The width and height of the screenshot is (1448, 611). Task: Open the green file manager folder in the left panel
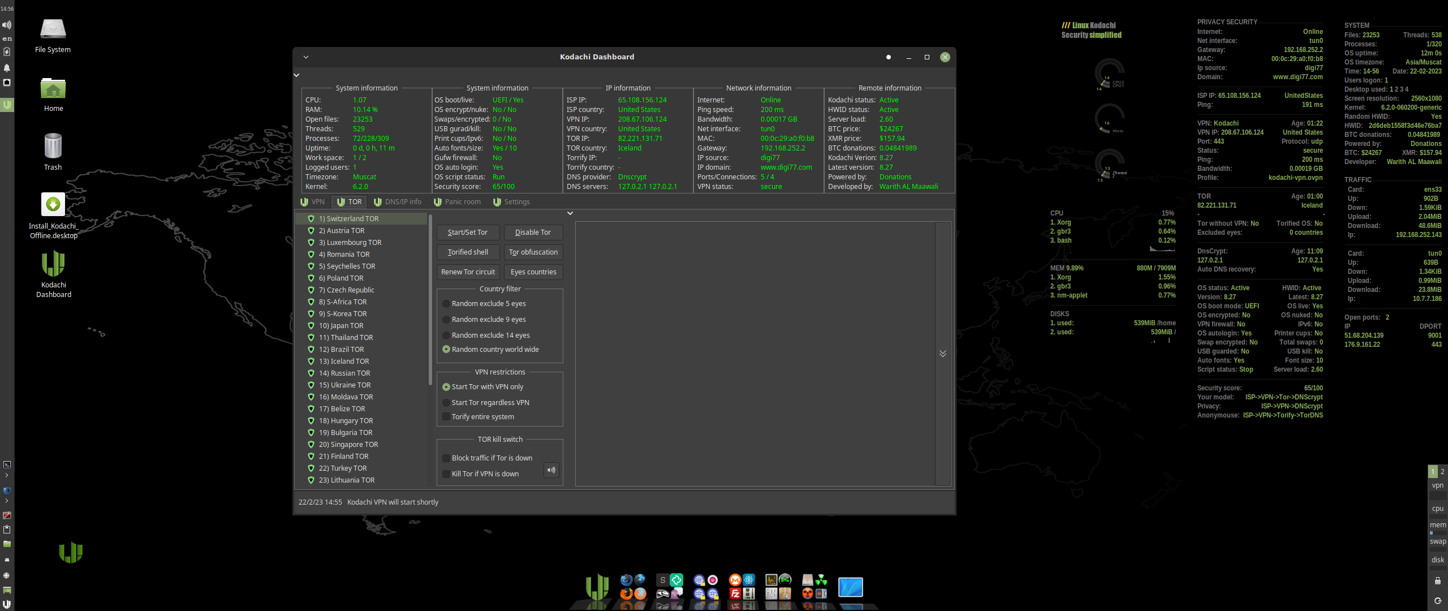[x=7, y=544]
